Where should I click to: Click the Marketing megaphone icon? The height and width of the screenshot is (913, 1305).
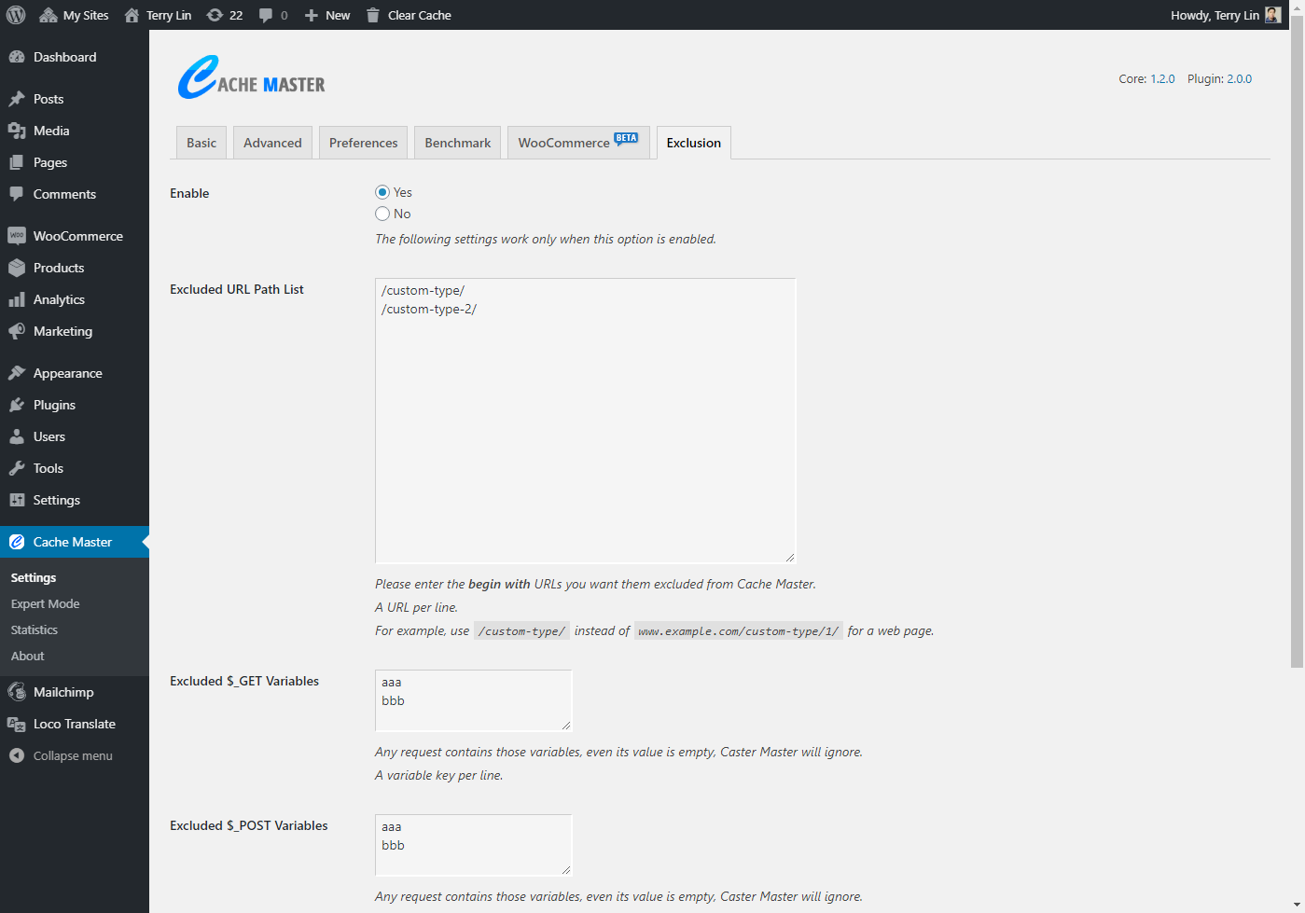click(17, 331)
